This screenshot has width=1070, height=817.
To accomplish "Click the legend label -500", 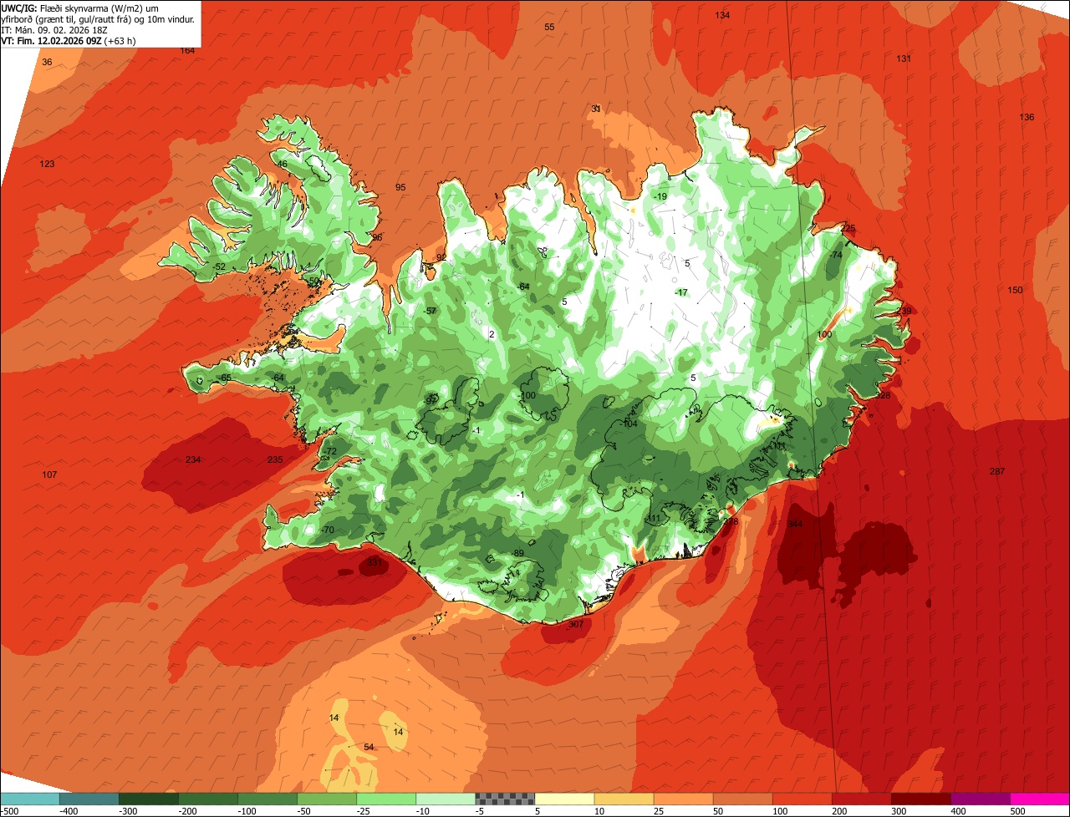I will (9, 811).
